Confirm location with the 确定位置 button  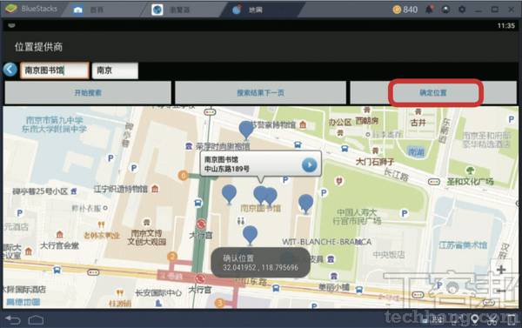pyautogui.click(x=433, y=93)
